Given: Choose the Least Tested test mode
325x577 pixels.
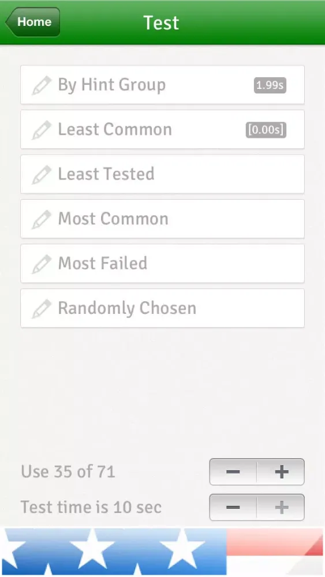Looking at the screenshot, I should [162, 174].
